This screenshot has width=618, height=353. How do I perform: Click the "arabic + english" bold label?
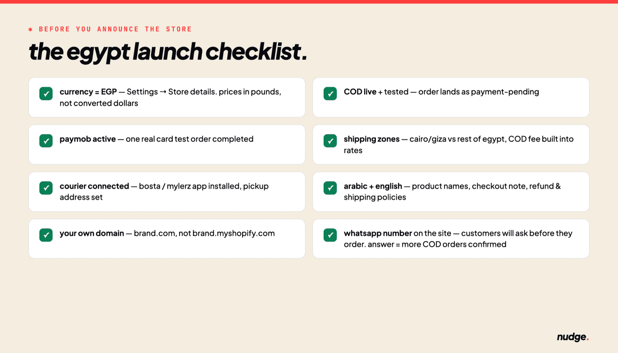click(x=373, y=186)
